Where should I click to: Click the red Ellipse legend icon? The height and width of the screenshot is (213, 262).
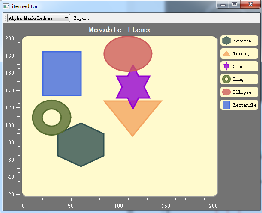pos(226,92)
